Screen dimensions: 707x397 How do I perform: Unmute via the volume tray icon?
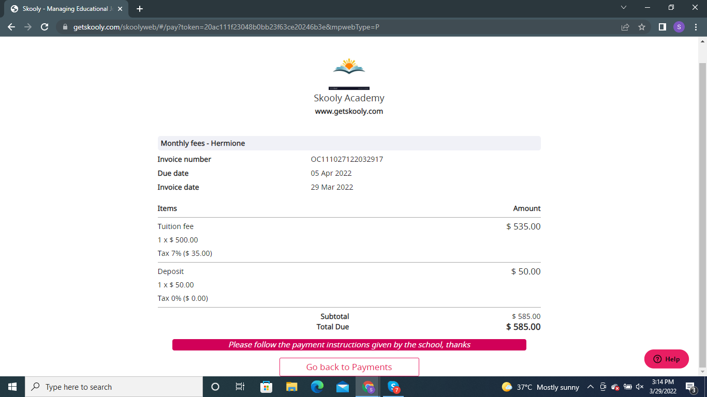coord(640,387)
